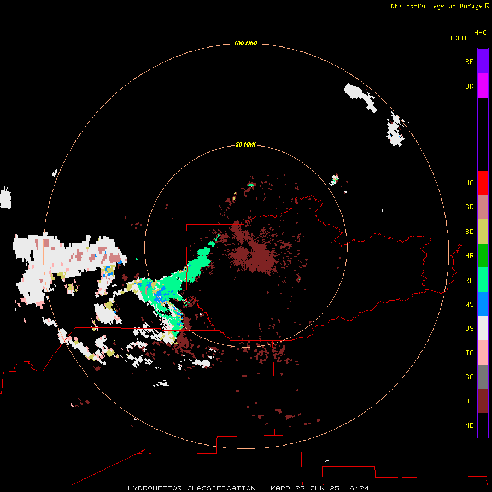Click the '16:24' time stamp
The width and height of the screenshot is (492, 492).
[x=357, y=488]
